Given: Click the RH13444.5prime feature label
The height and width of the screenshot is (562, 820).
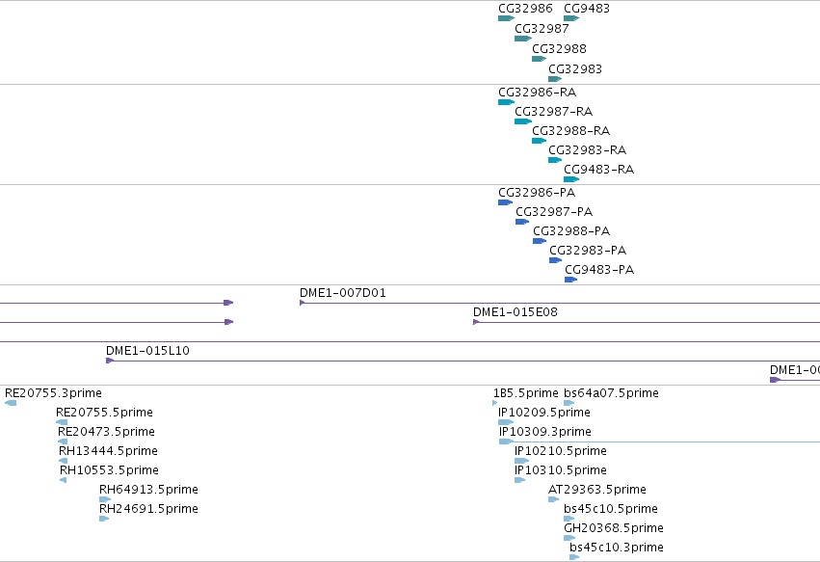Looking at the screenshot, I should [108, 451].
